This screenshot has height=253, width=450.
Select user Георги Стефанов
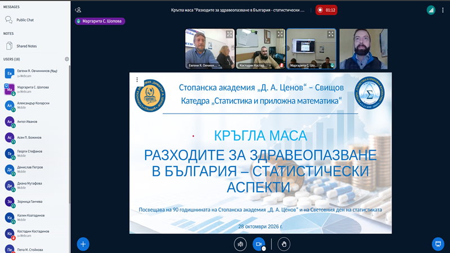(35, 153)
